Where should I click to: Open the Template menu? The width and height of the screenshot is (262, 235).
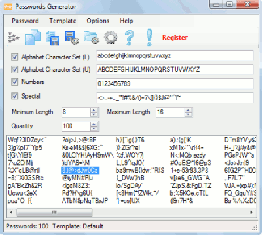(62, 21)
